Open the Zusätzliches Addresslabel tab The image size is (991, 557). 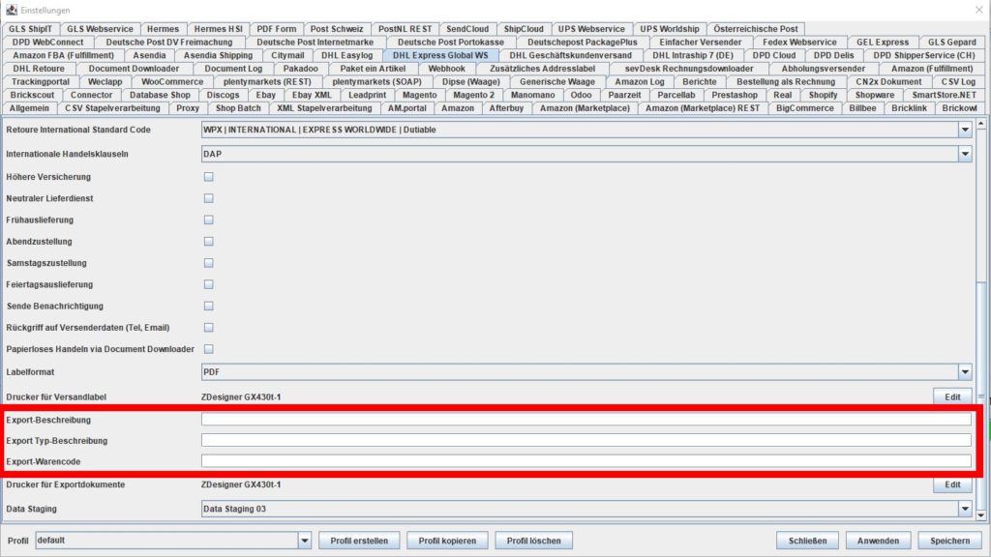542,69
